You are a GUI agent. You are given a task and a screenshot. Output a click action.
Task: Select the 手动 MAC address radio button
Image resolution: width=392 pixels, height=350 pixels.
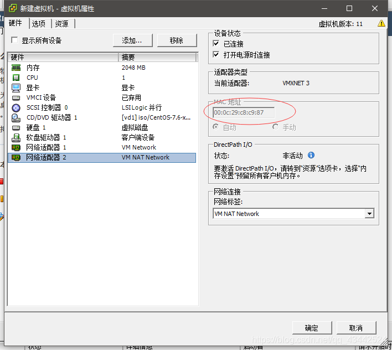click(x=276, y=127)
